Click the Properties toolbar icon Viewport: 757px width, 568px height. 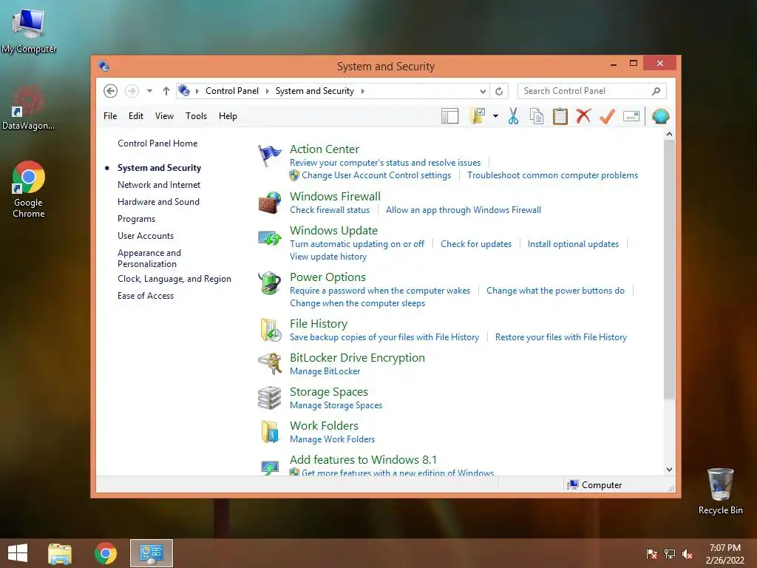point(631,116)
